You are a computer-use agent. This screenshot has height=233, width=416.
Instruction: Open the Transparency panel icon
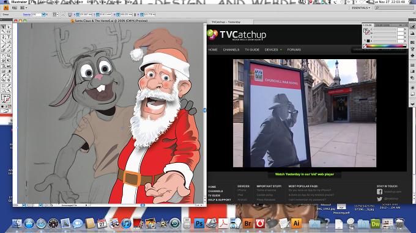click(x=412, y=78)
